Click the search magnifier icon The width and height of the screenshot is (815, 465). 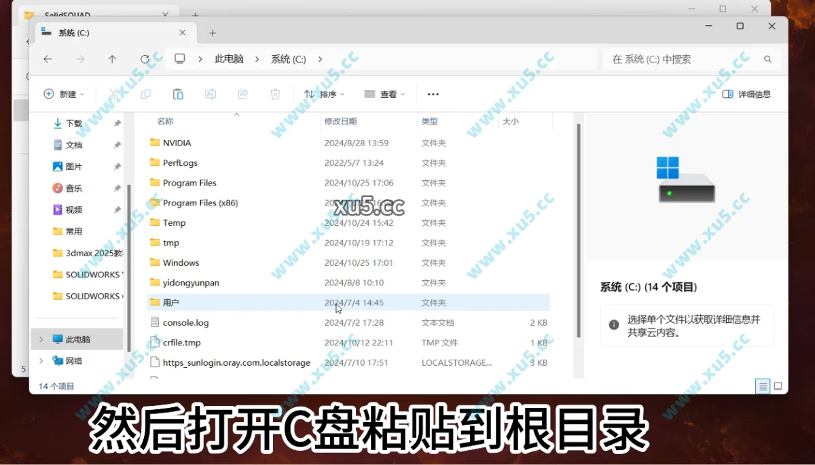(x=767, y=59)
